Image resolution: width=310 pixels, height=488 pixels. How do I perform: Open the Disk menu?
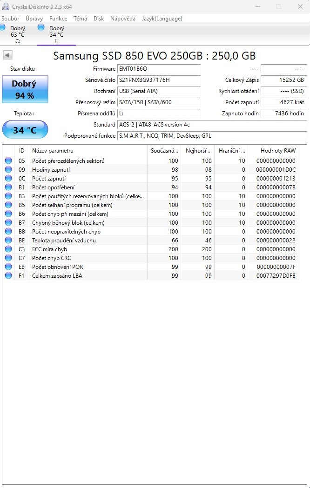[99, 18]
